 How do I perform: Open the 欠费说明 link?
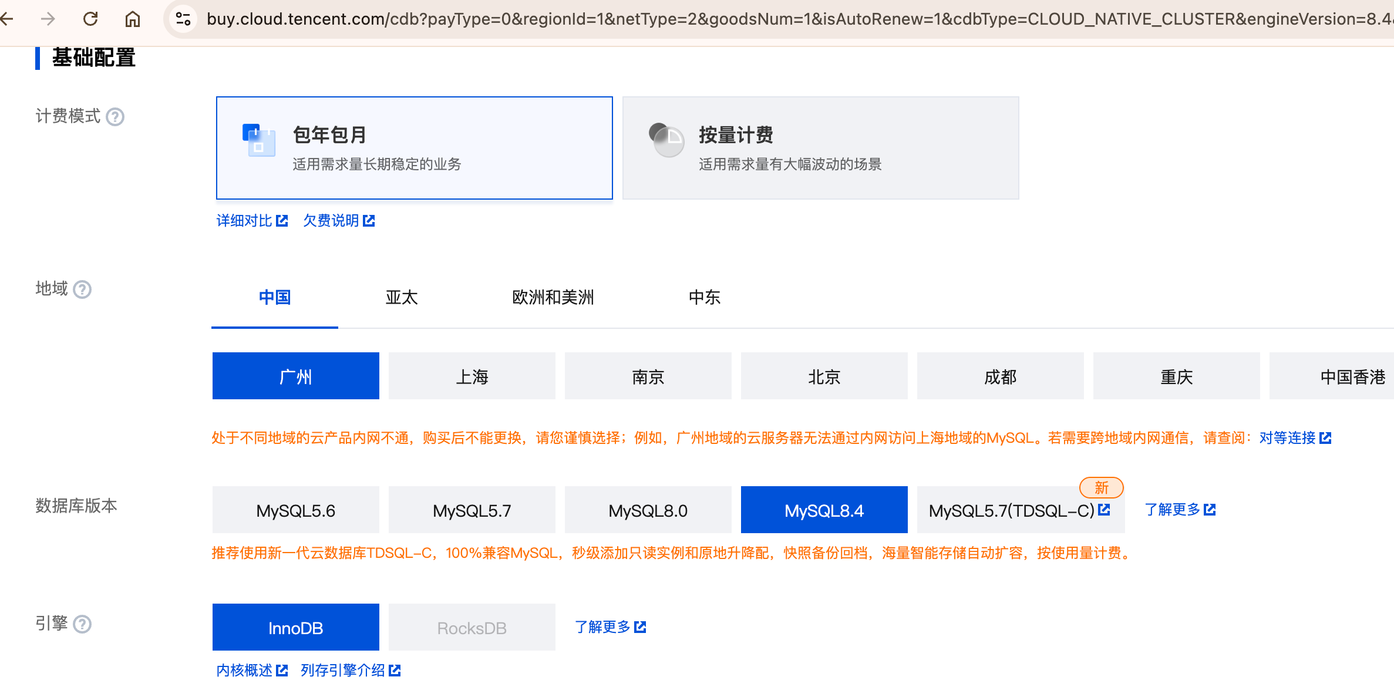pyautogui.click(x=339, y=221)
